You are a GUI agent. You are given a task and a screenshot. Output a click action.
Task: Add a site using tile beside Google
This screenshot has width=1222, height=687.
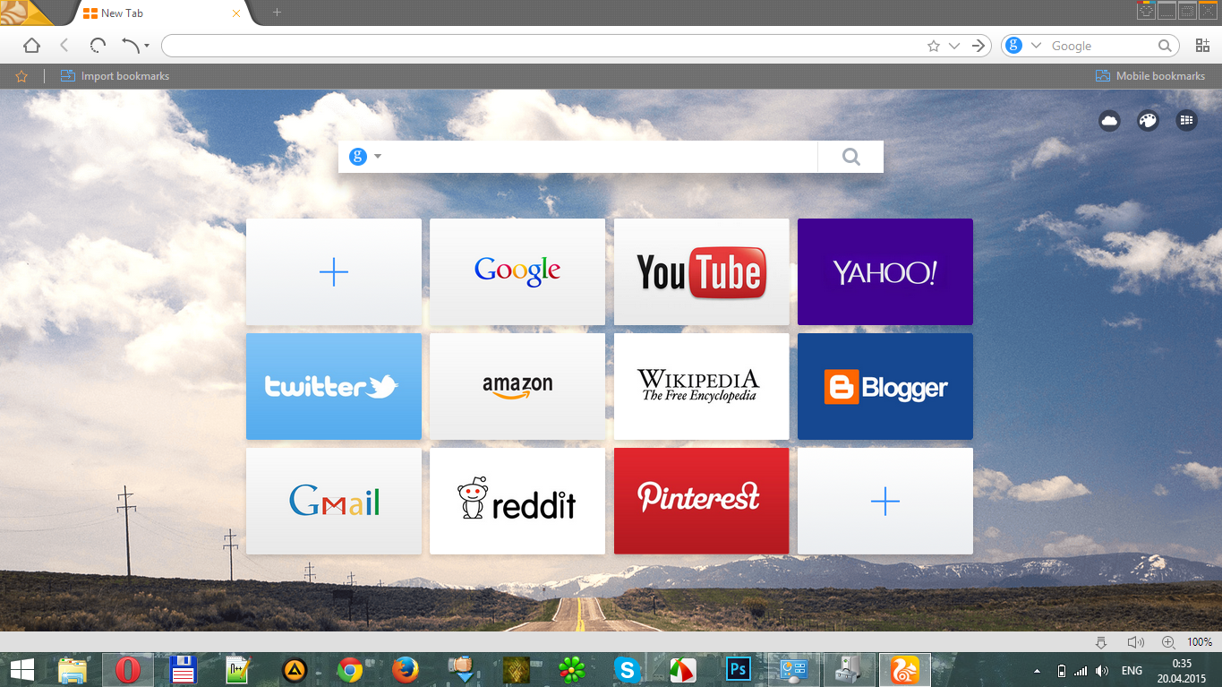tap(333, 271)
